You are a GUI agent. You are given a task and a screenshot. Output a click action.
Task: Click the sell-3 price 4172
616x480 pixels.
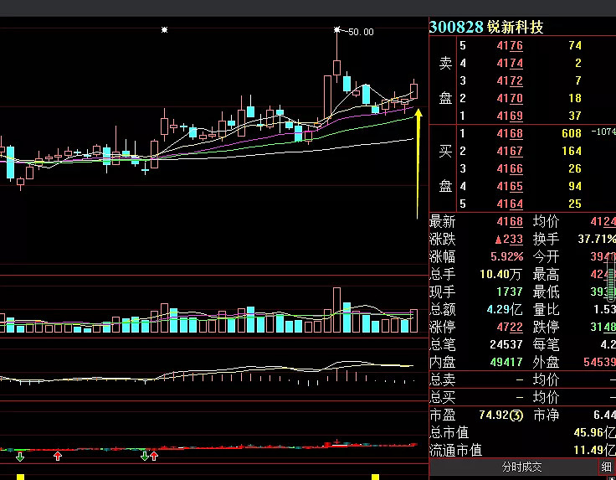tap(510, 81)
